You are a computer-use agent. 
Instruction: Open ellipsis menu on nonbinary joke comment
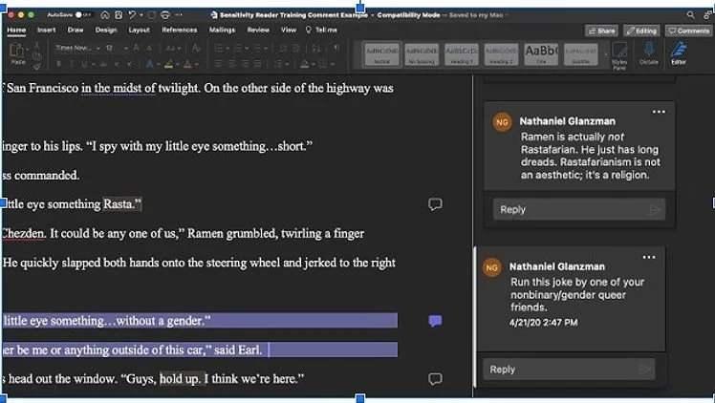[x=649, y=257]
